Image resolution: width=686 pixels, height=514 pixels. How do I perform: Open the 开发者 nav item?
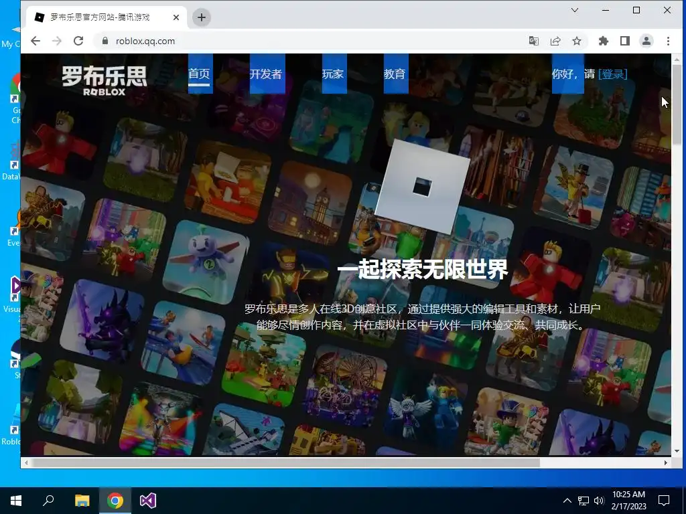(x=265, y=74)
